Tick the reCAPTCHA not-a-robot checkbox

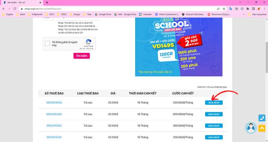47,43
